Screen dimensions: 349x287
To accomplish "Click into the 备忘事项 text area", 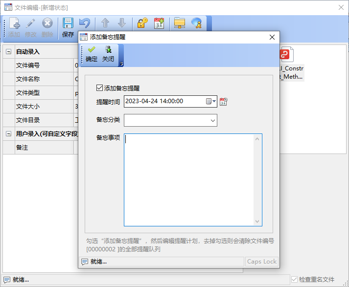I will click(x=189, y=180).
